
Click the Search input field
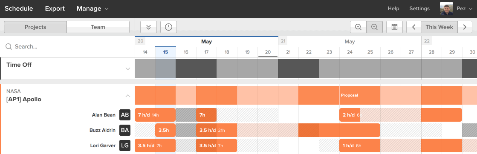[x=67, y=46]
